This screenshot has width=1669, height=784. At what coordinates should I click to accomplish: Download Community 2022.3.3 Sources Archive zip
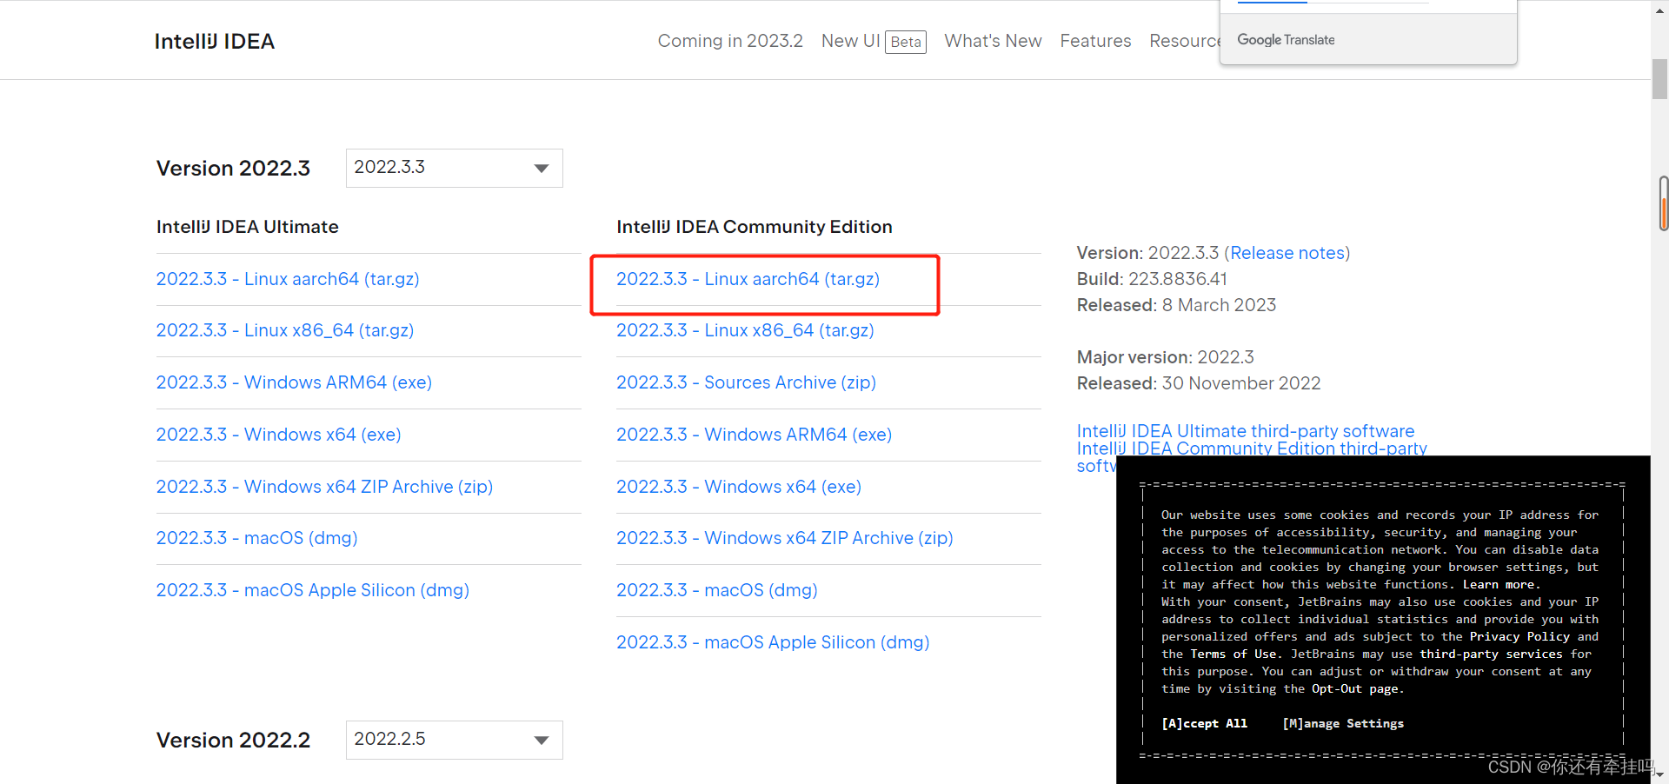[x=746, y=382]
